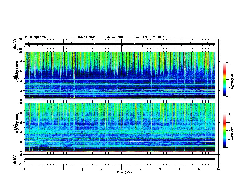Select the date text "Feb. 27, 2023"

point(87,37)
